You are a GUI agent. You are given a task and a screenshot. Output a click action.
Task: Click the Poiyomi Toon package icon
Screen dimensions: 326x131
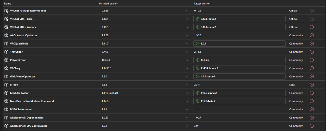tap(6, 60)
